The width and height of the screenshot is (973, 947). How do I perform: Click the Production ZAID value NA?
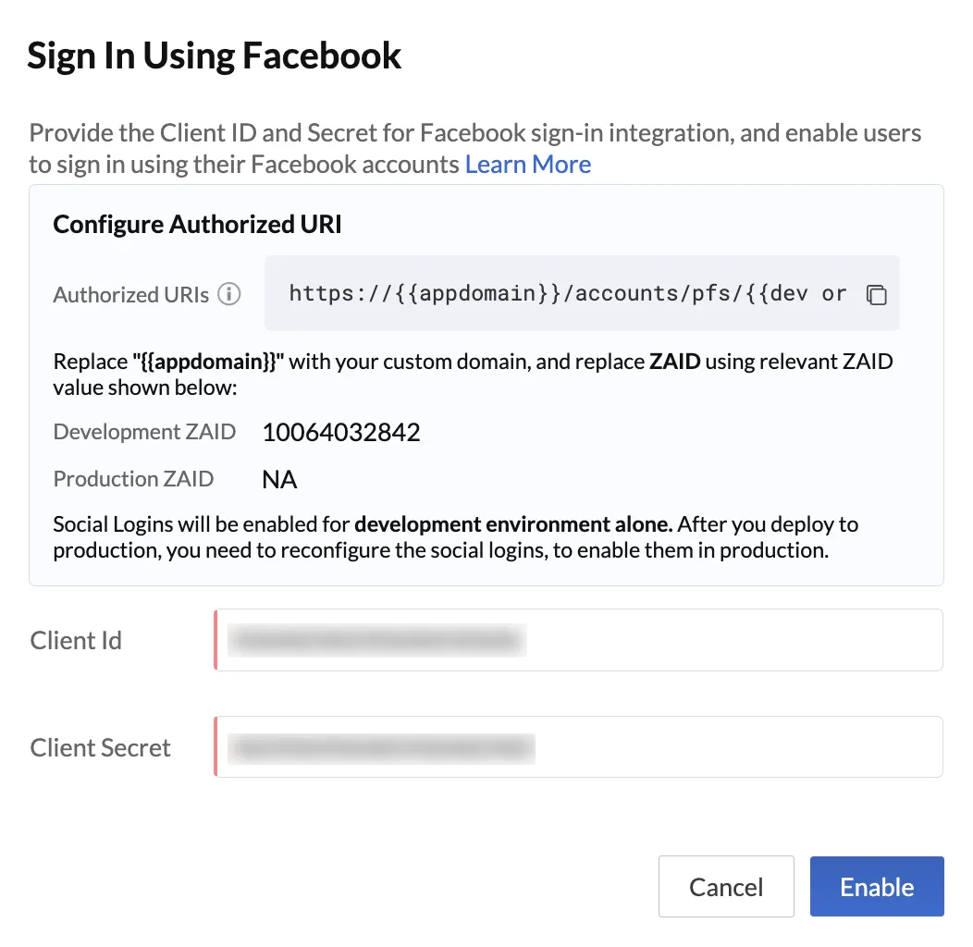click(x=279, y=479)
